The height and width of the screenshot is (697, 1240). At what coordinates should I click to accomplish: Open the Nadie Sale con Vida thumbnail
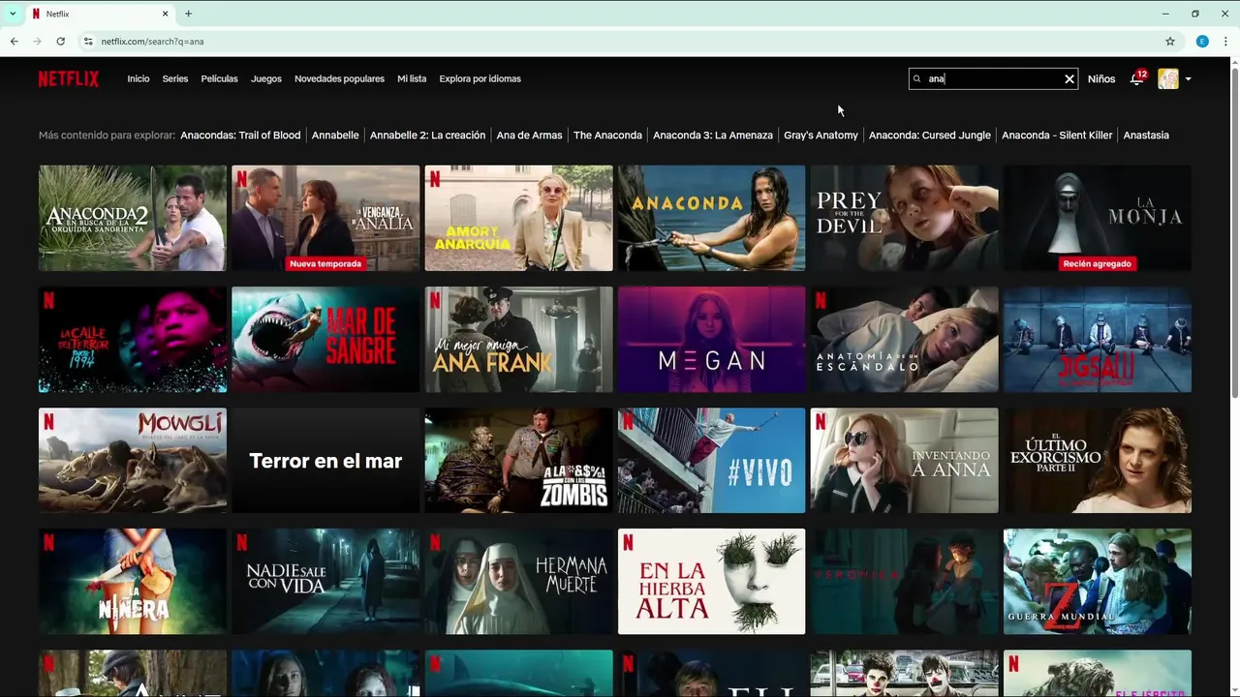pos(325,581)
